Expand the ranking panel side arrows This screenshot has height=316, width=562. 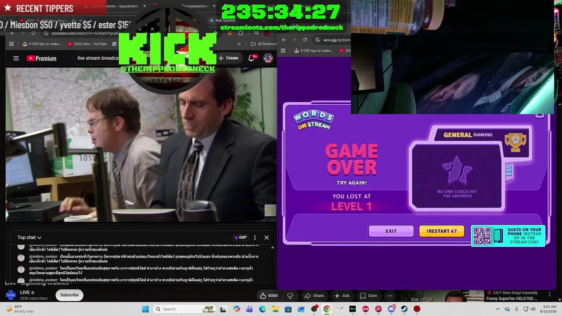click(x=509, y=171)
